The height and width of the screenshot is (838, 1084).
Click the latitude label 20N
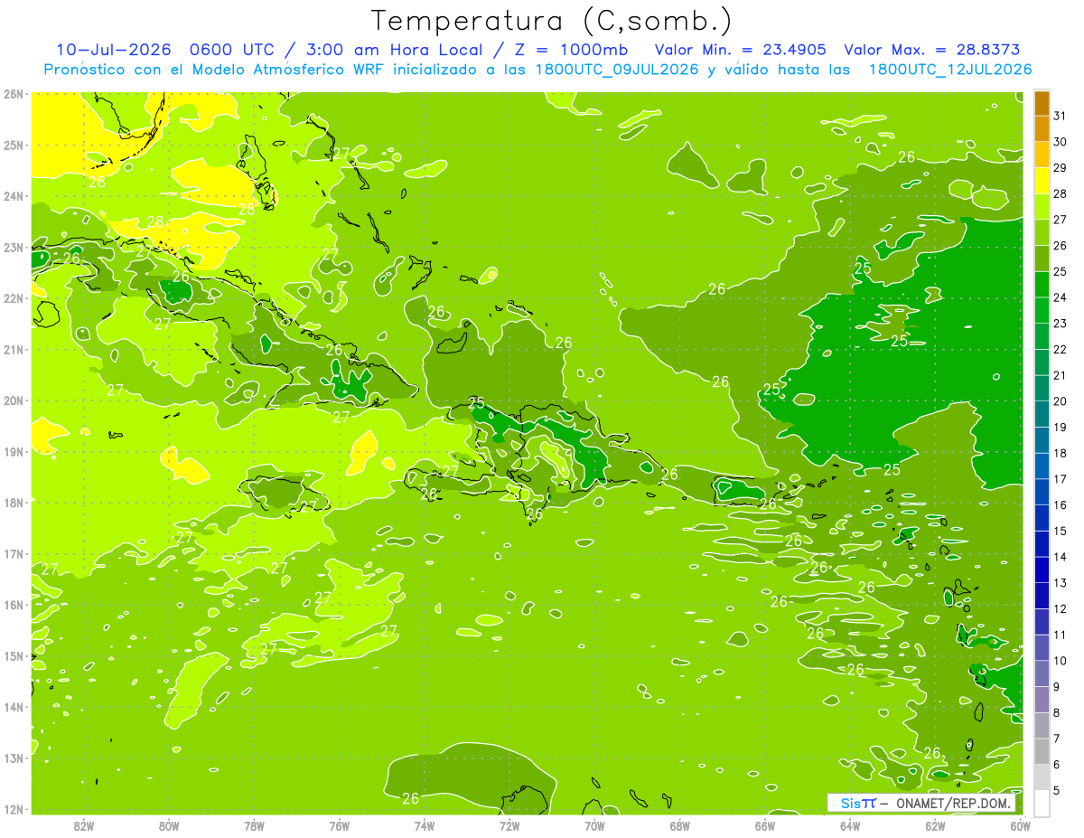pos(13,400)
